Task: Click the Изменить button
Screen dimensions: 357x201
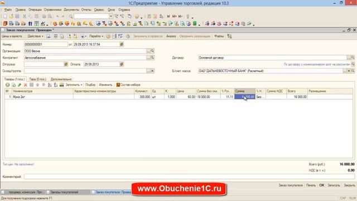Action: click(x=105, y=85)
